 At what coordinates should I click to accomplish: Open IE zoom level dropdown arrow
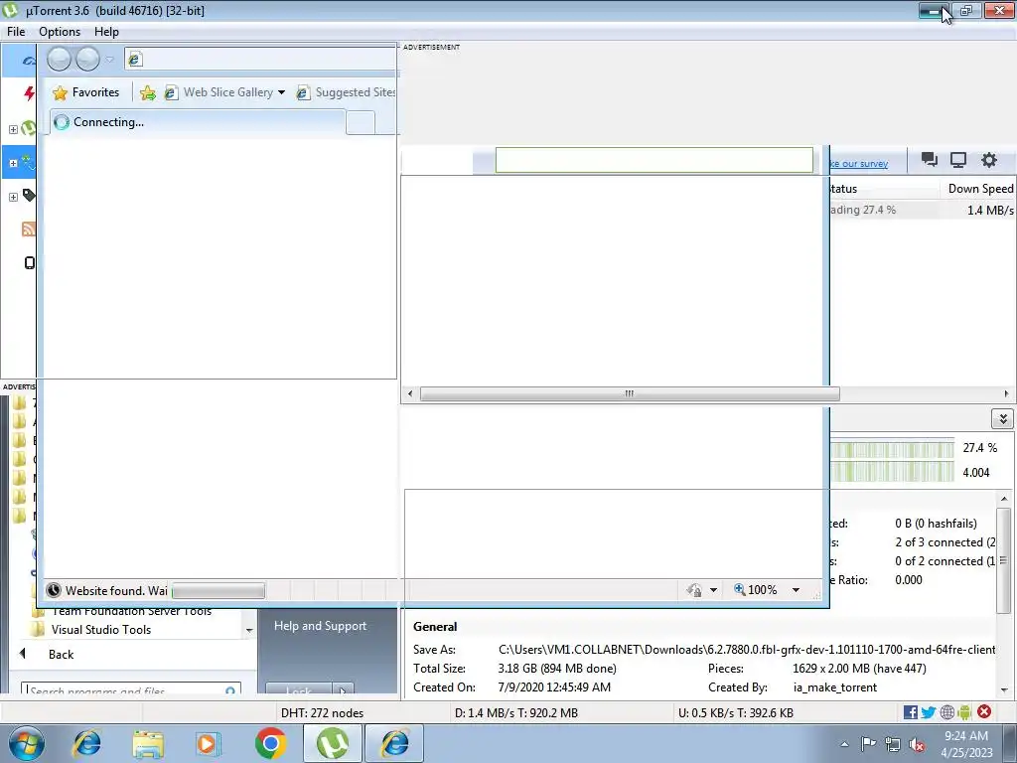[x=796, y=590]
